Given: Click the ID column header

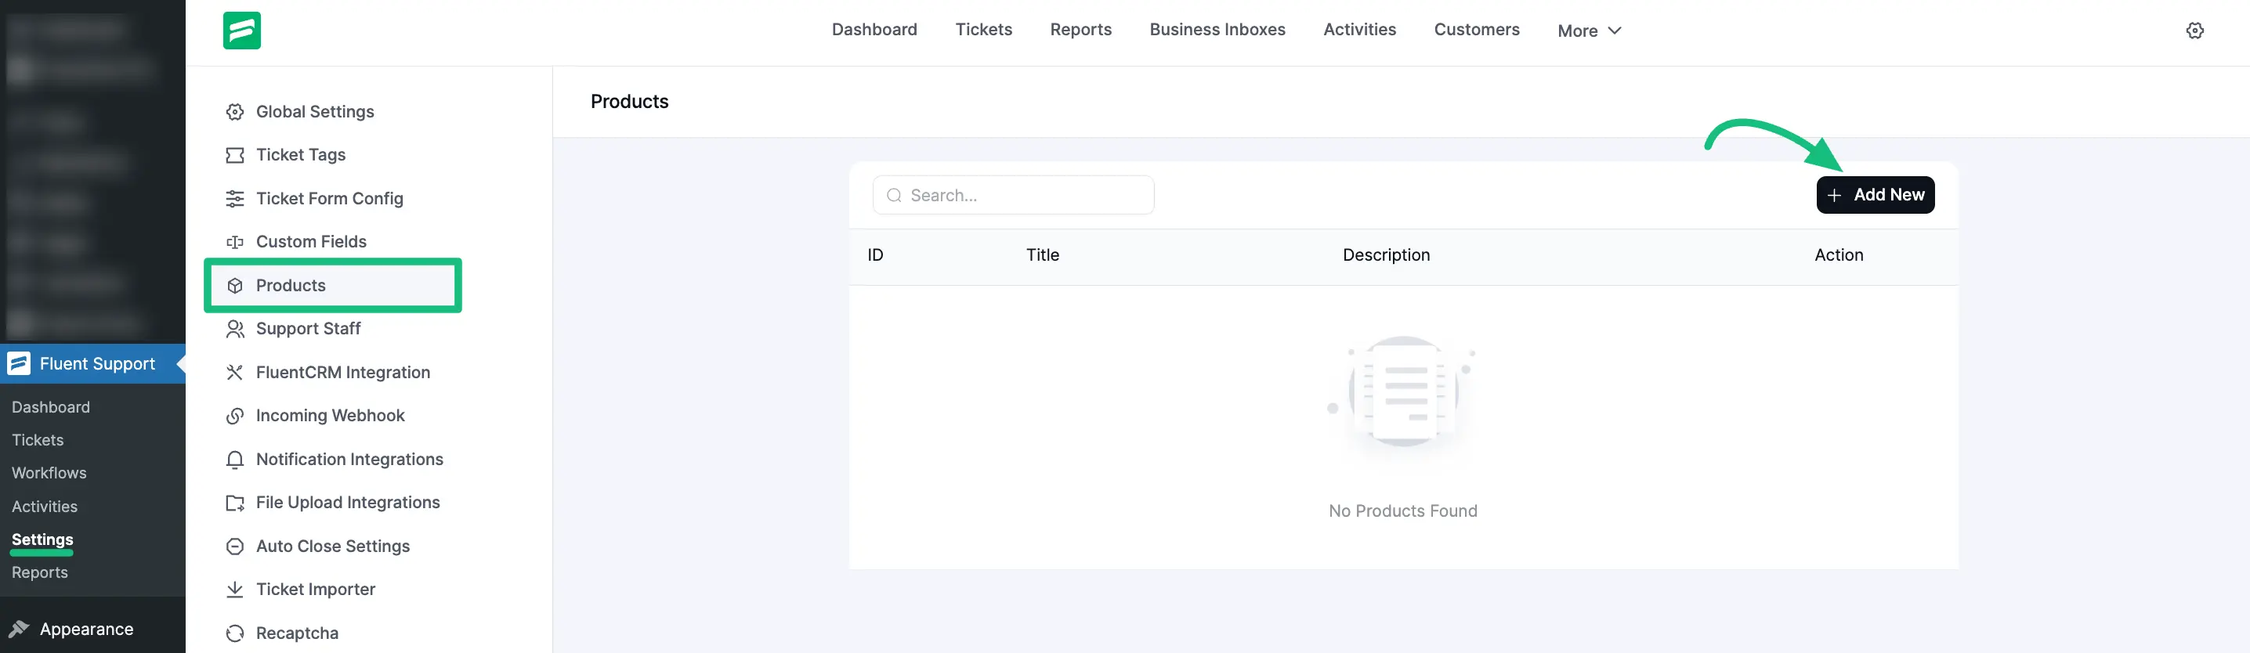Looking at the screenshot, I should [875, 255].
